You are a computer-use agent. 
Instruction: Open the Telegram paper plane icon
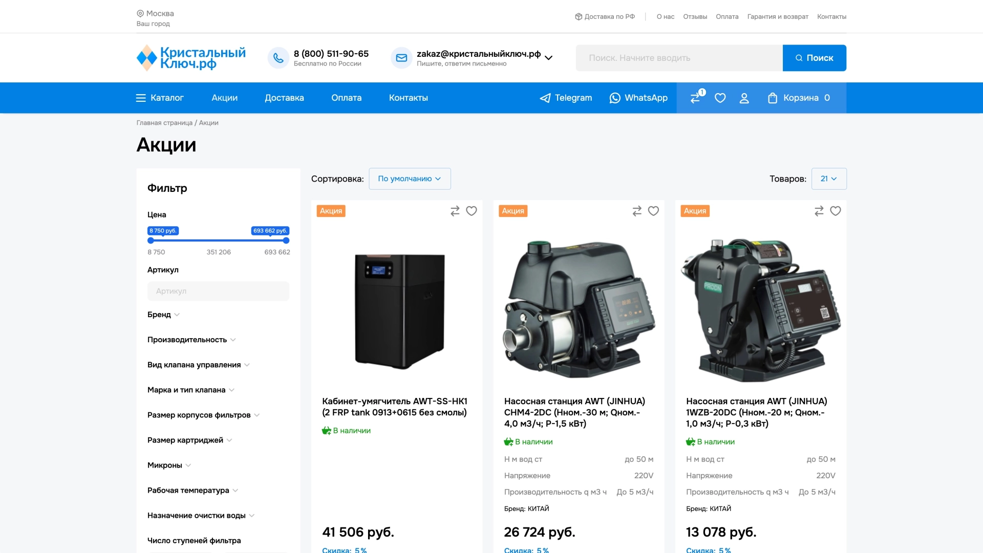tap(545, 98)
